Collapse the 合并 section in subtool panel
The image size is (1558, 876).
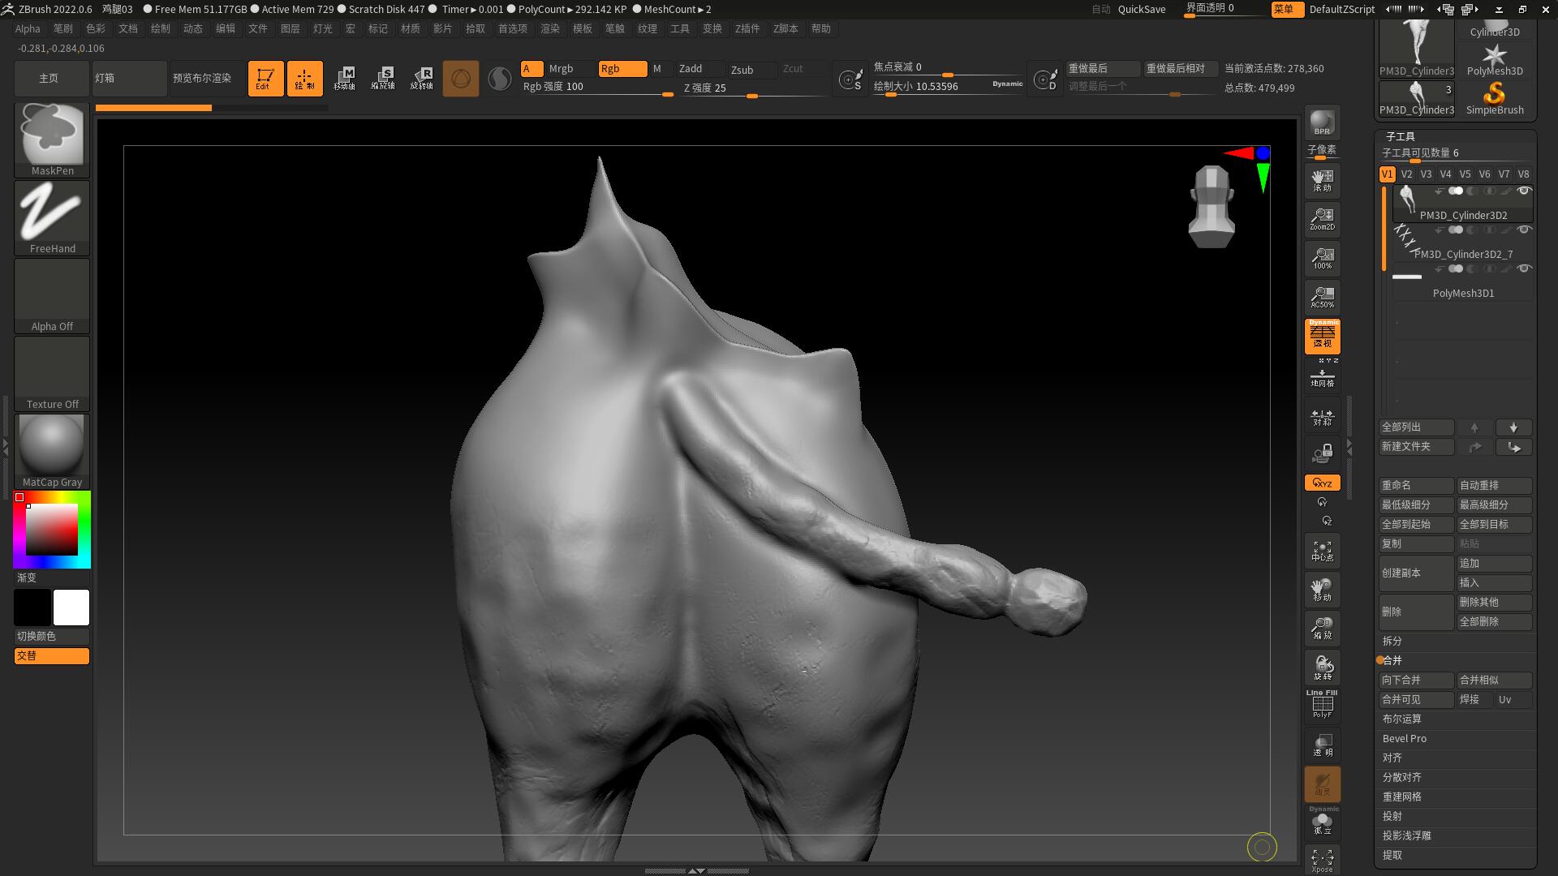[1392, 660]
